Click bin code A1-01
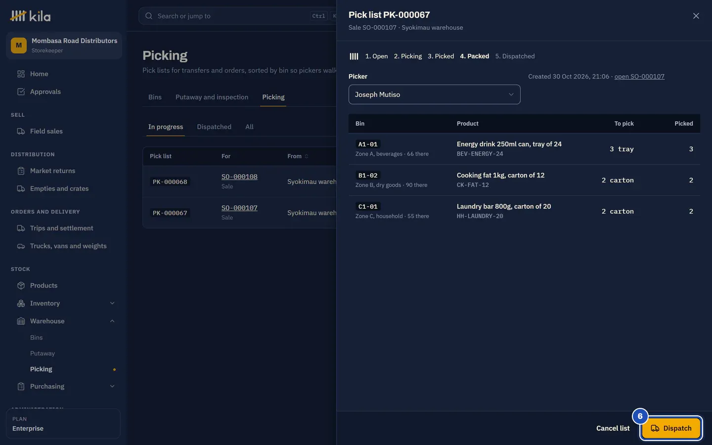Screen dimensions: 712x445 (x=368, y=144)
